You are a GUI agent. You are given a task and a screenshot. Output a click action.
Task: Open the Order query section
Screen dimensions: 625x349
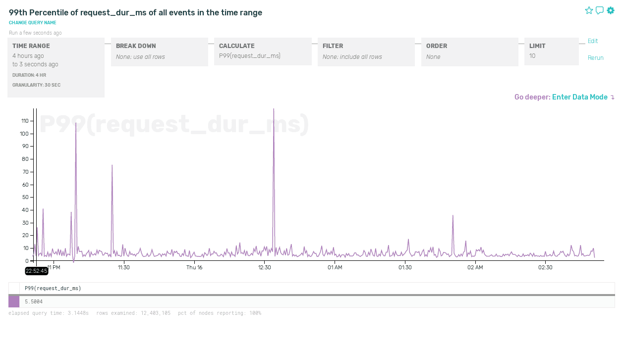[x=469, y=51]
